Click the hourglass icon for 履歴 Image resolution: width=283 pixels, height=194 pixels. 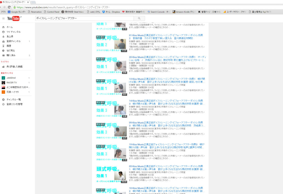(3, 46)
